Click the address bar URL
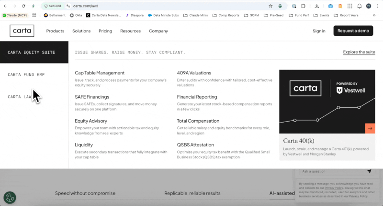 86,6
